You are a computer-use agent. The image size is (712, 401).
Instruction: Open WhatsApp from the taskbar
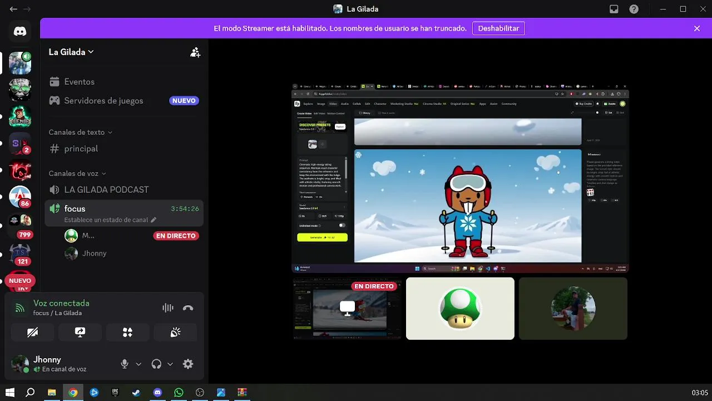[x=179, y=393]
